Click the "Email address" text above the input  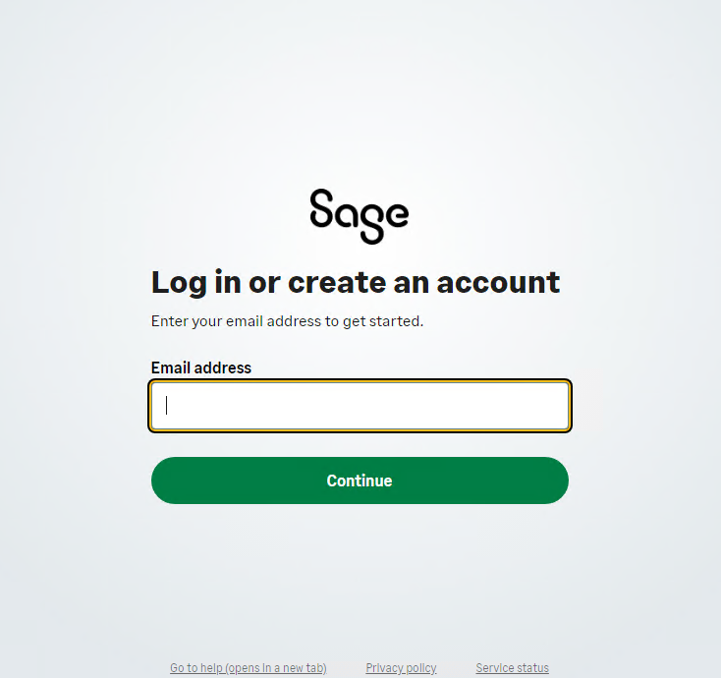(201, 367)
